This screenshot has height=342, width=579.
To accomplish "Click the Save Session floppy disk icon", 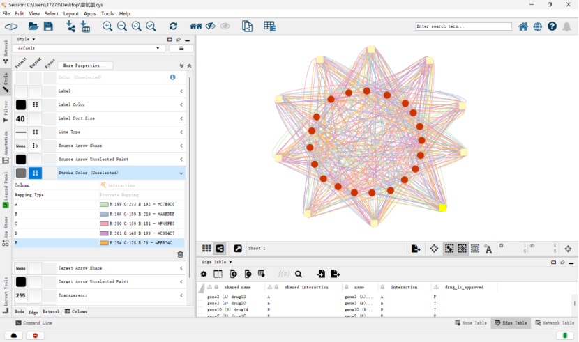I will click(48, 26).
